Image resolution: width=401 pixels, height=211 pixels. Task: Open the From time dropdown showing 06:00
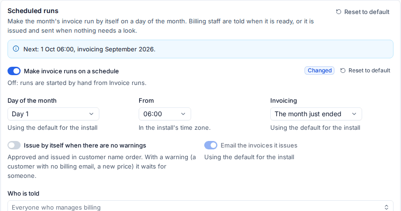(165, 114)
